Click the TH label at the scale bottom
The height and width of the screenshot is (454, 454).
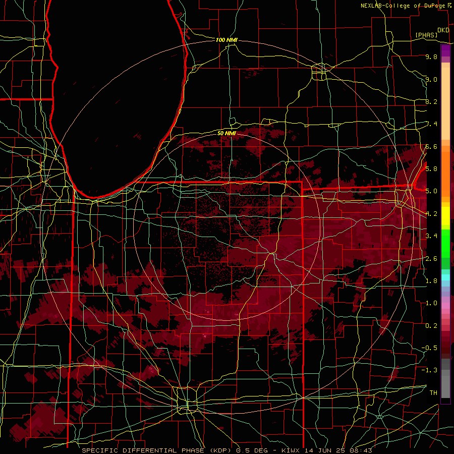tap(433, 392)
